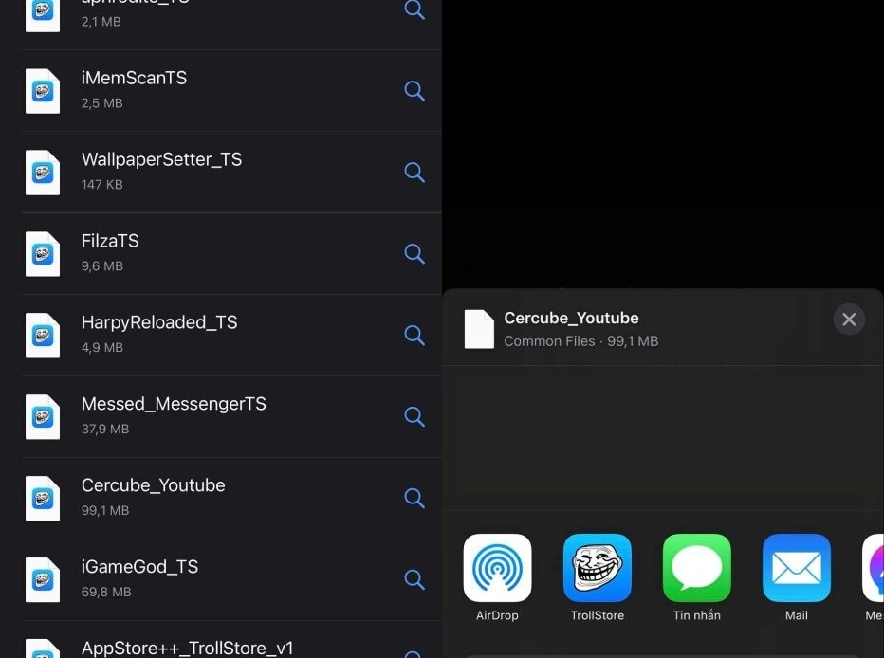Tap the magnifier icon beside Cercube_Youtube
Viewport: 884px width, 658px height.
pyautogui.click(x=414, y=498)
